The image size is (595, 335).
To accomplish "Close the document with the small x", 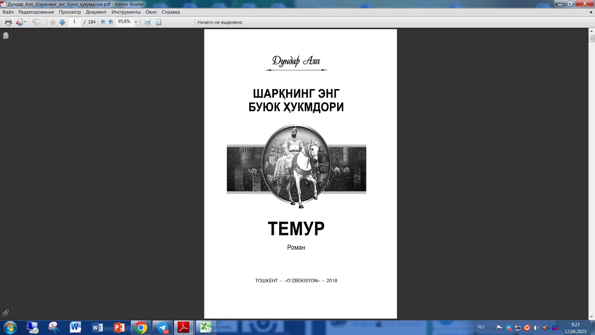I will [x=591, y=12].
